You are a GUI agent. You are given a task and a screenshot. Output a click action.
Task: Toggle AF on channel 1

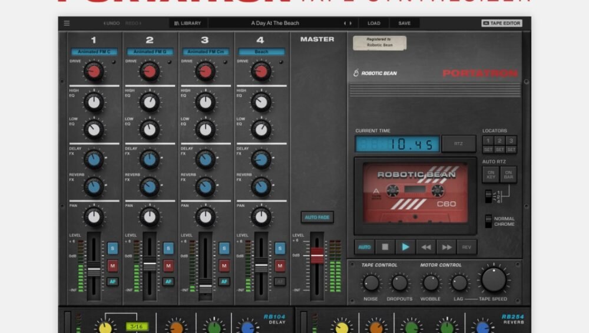coord(112,282)
